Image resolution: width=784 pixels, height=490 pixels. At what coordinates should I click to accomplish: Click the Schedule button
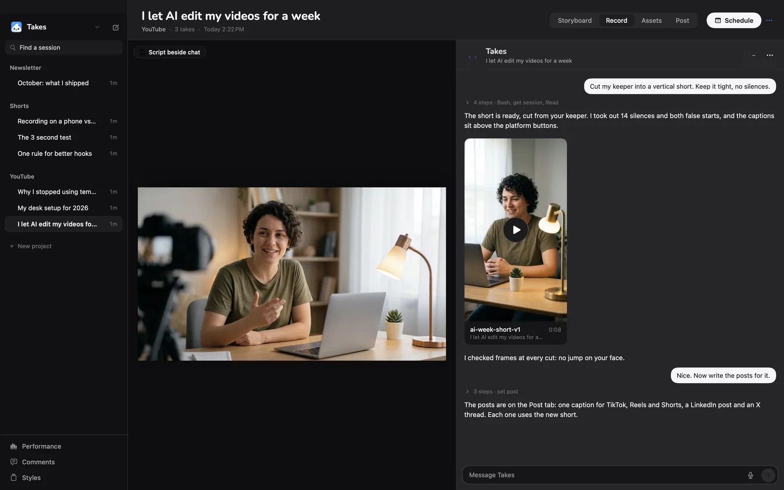[734, 21]
